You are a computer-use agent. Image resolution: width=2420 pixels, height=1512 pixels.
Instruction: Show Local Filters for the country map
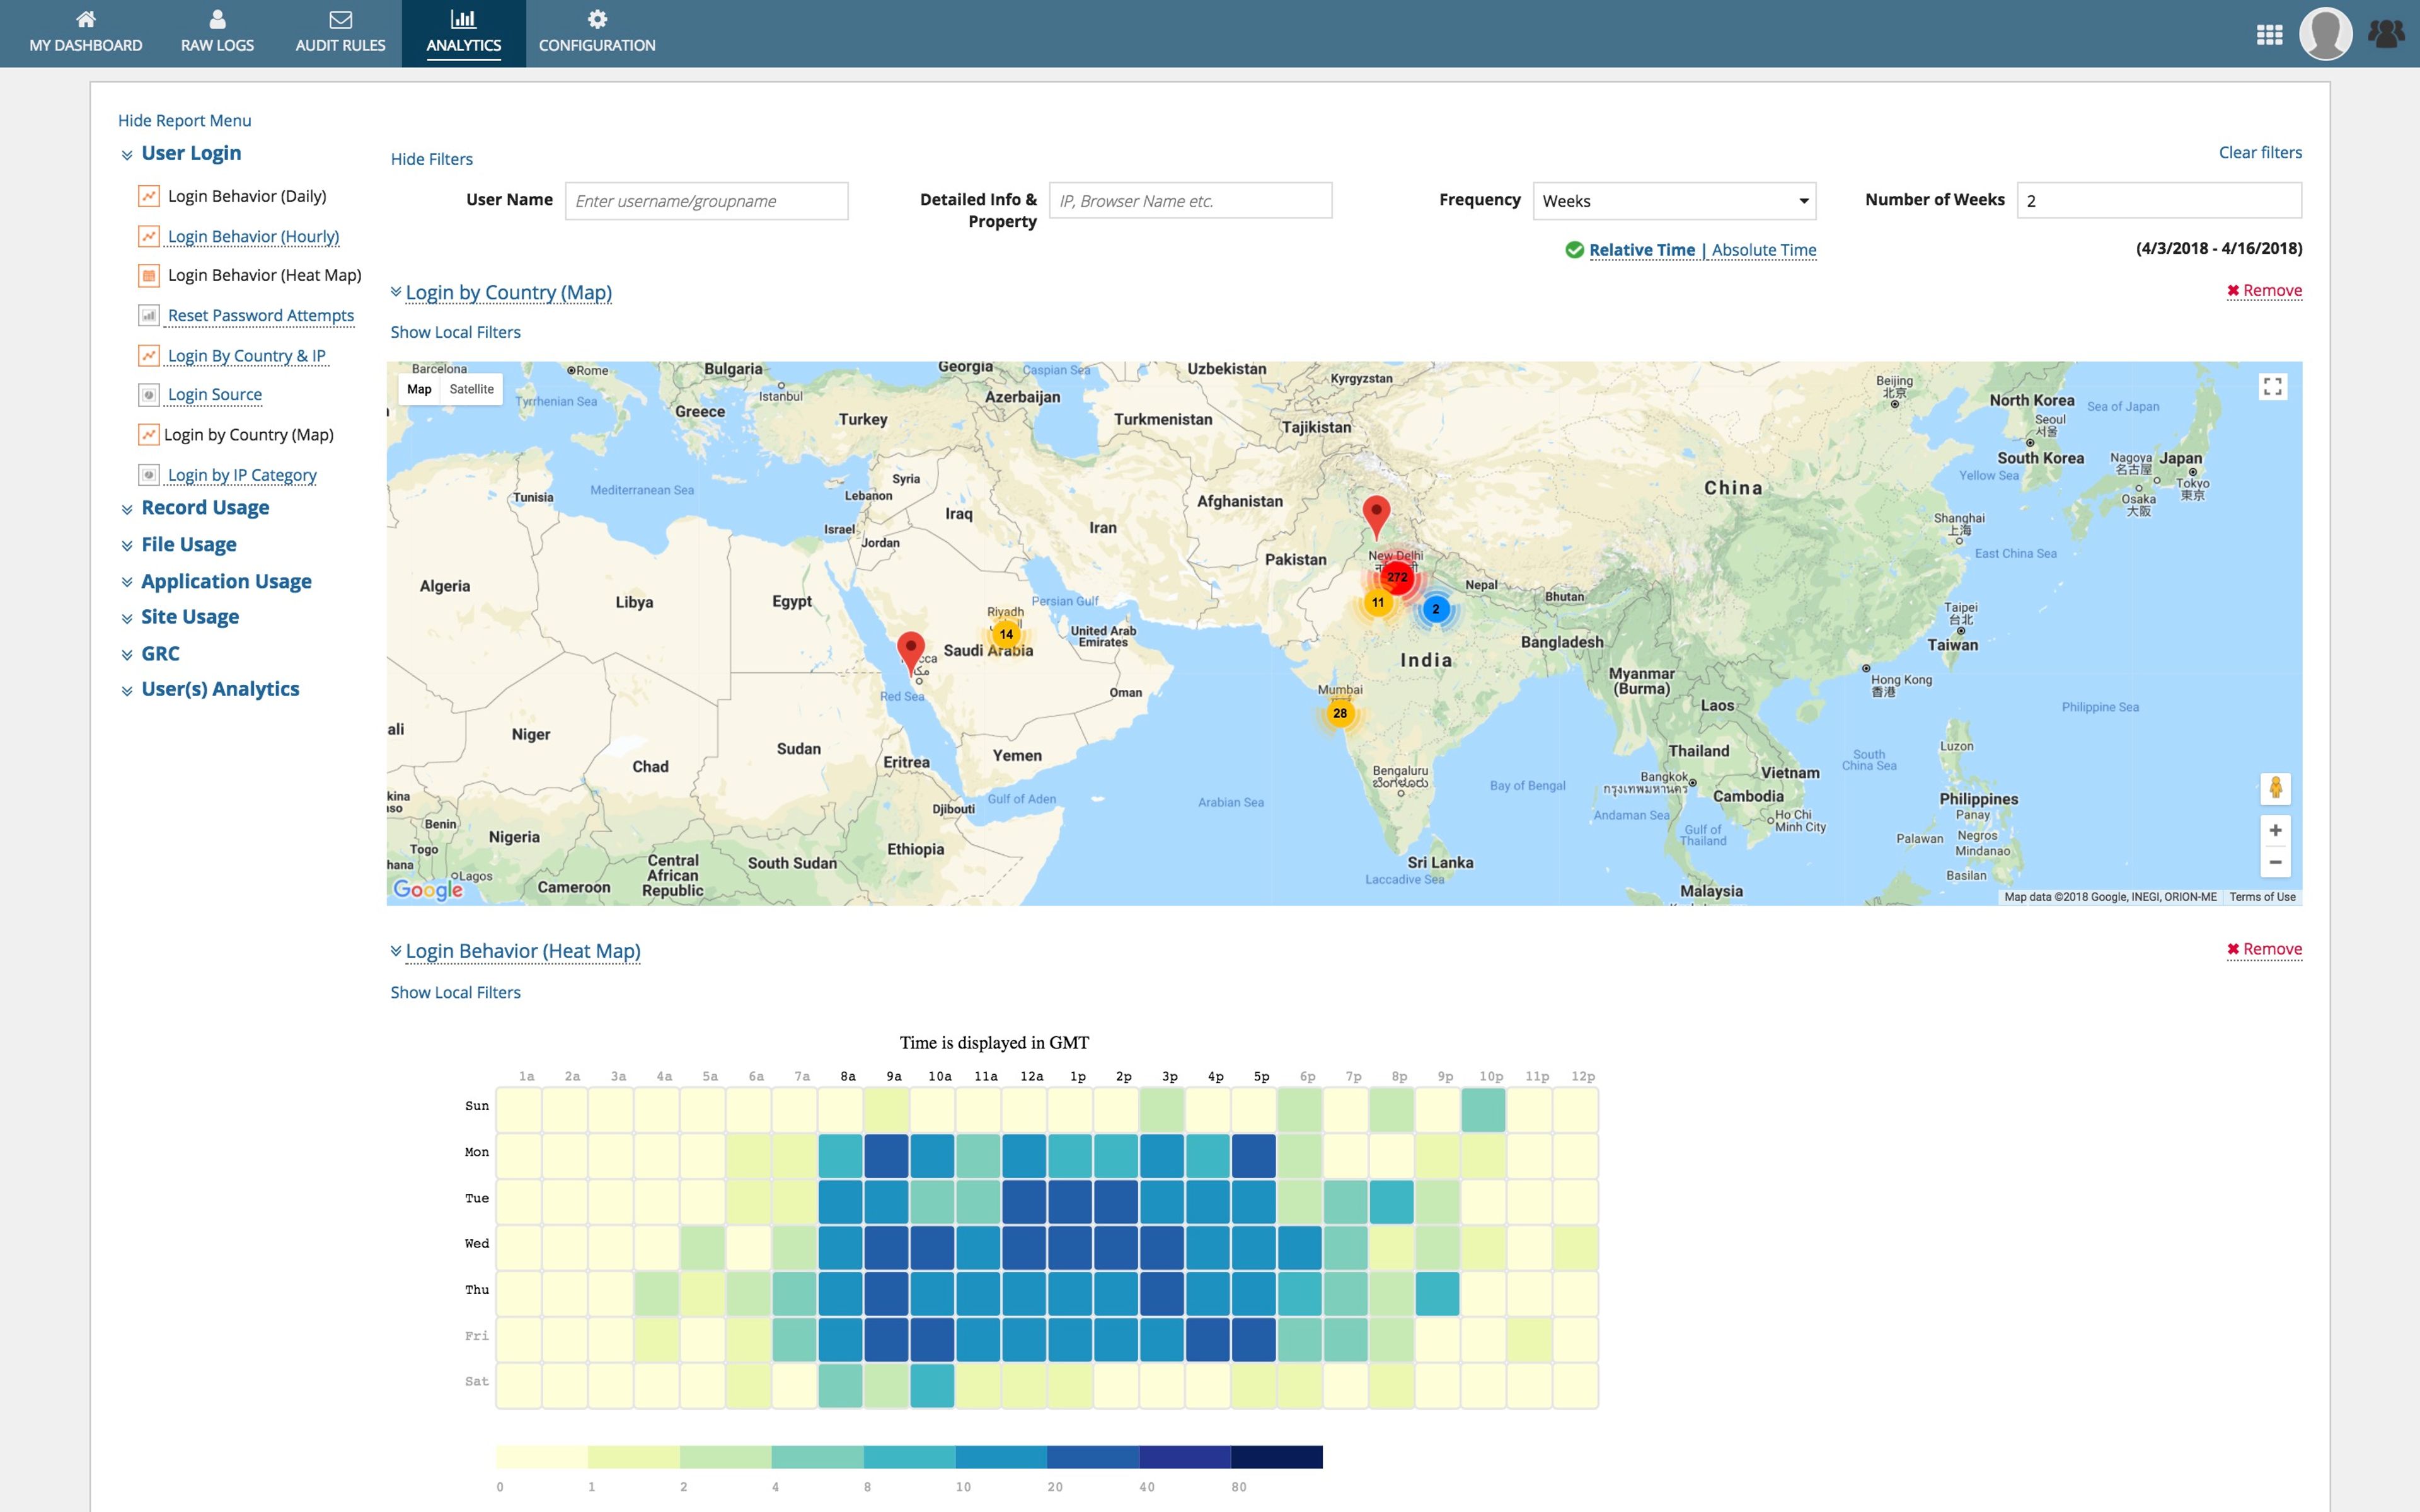[x=455, y=332]
